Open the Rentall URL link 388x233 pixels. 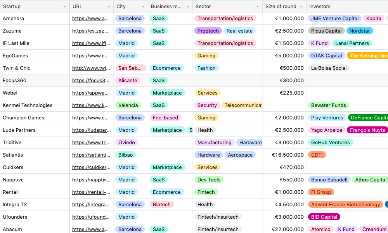(91, 192)
